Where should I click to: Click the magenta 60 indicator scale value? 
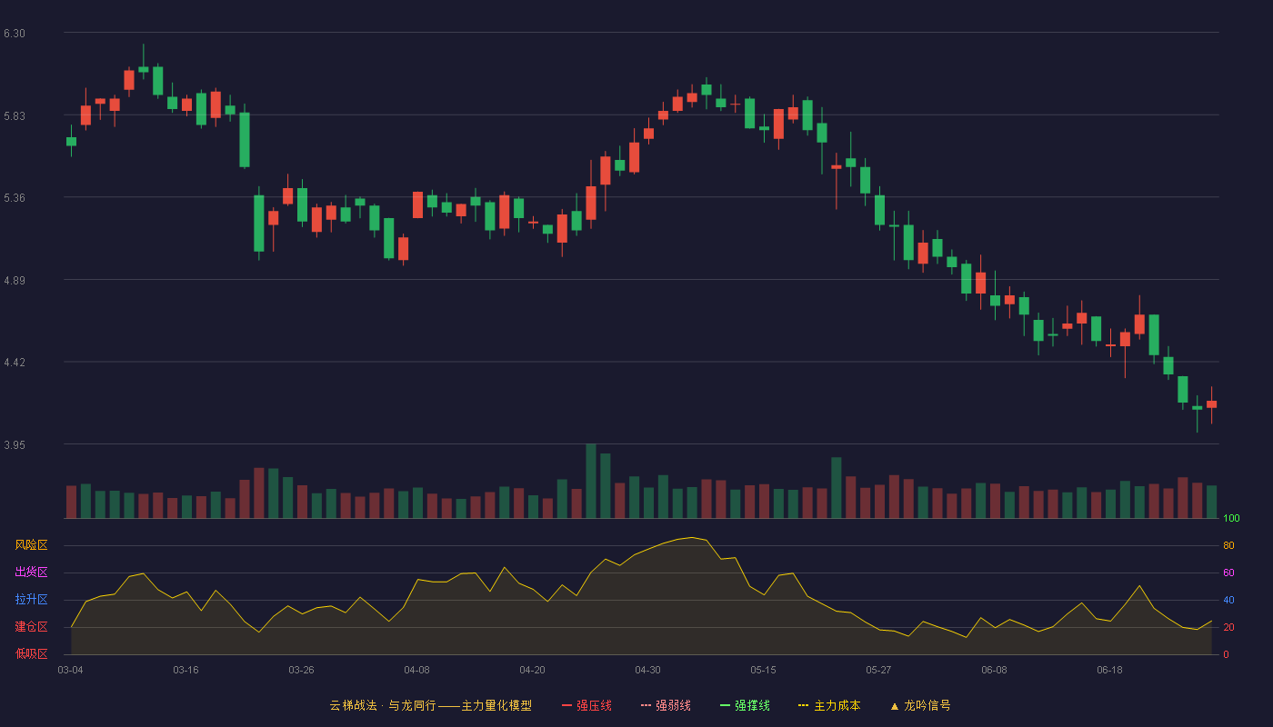pos(1228,573)
